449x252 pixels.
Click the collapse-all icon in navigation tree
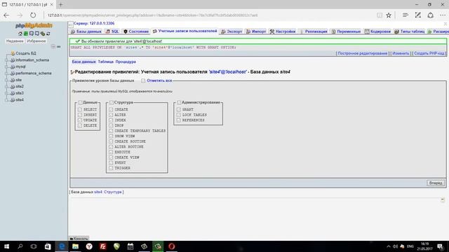tap(53, 47)
